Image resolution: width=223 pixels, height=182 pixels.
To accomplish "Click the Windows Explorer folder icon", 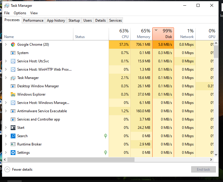I will click(x=13, y=94).
